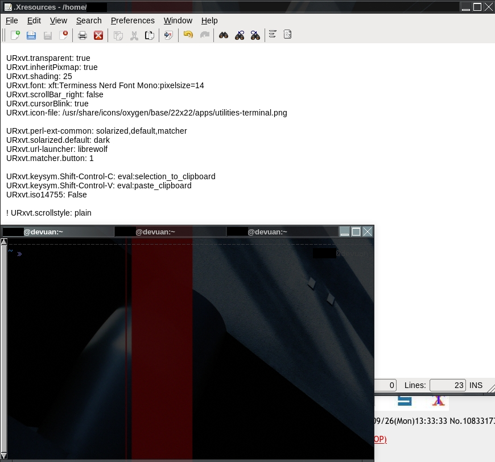This screenshot has height=462, width=495.
Task: Click the greyed-out scissors Cut icon
Action: click(x=134, y=35)
